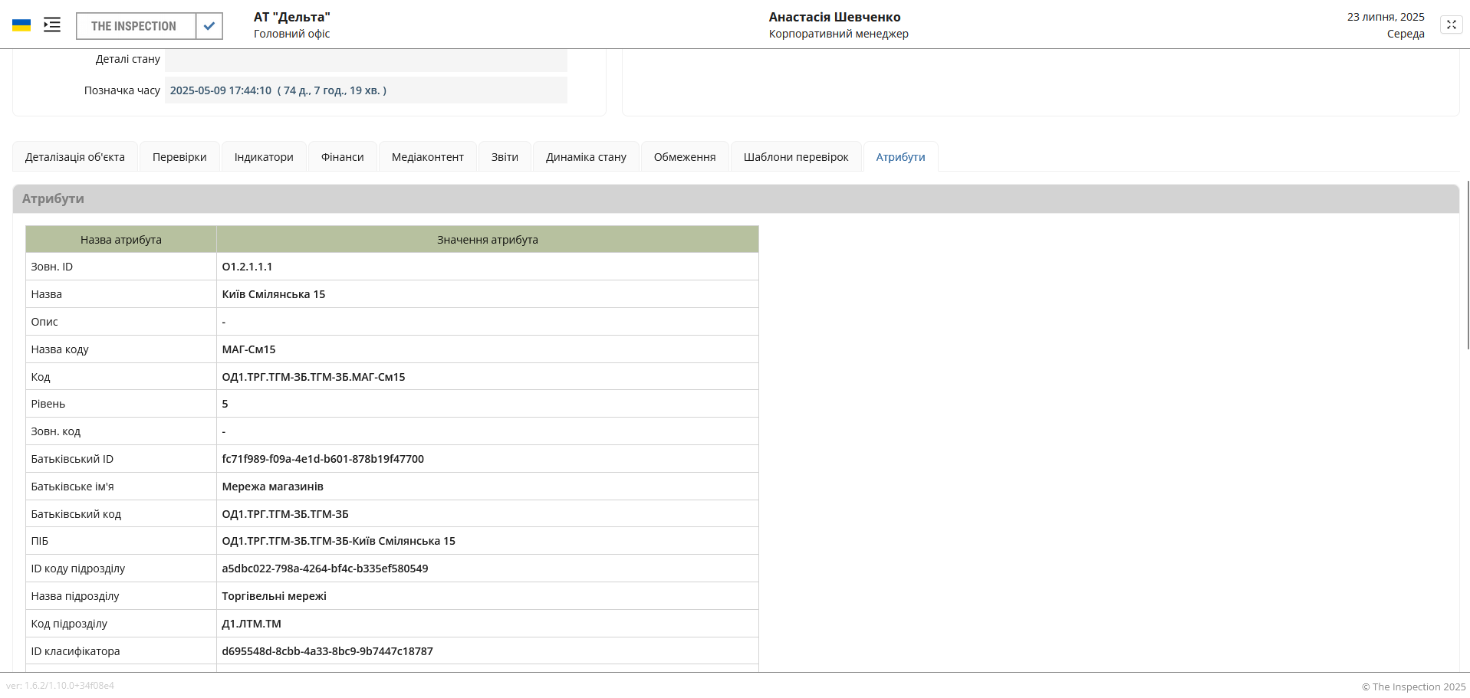The width and height of the screenshot is (1470, 698).
Task: Switch to Динаміка стану tab
Action: point(586,157)
